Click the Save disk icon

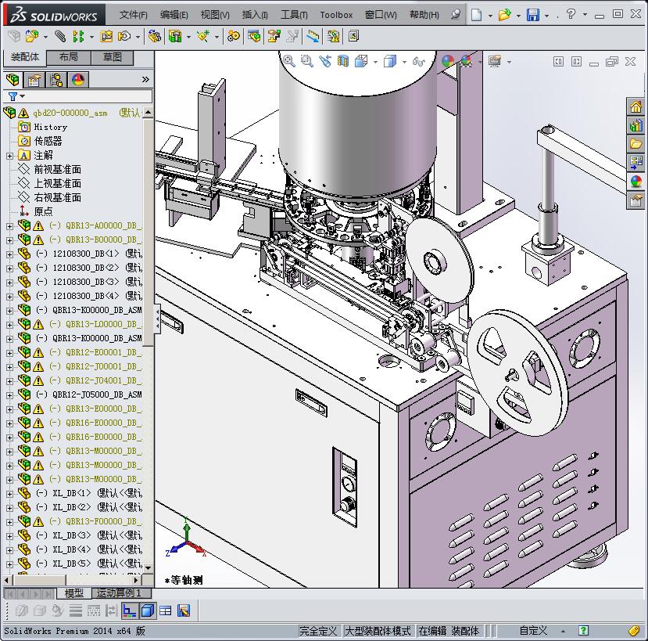(x=533, y=15)
